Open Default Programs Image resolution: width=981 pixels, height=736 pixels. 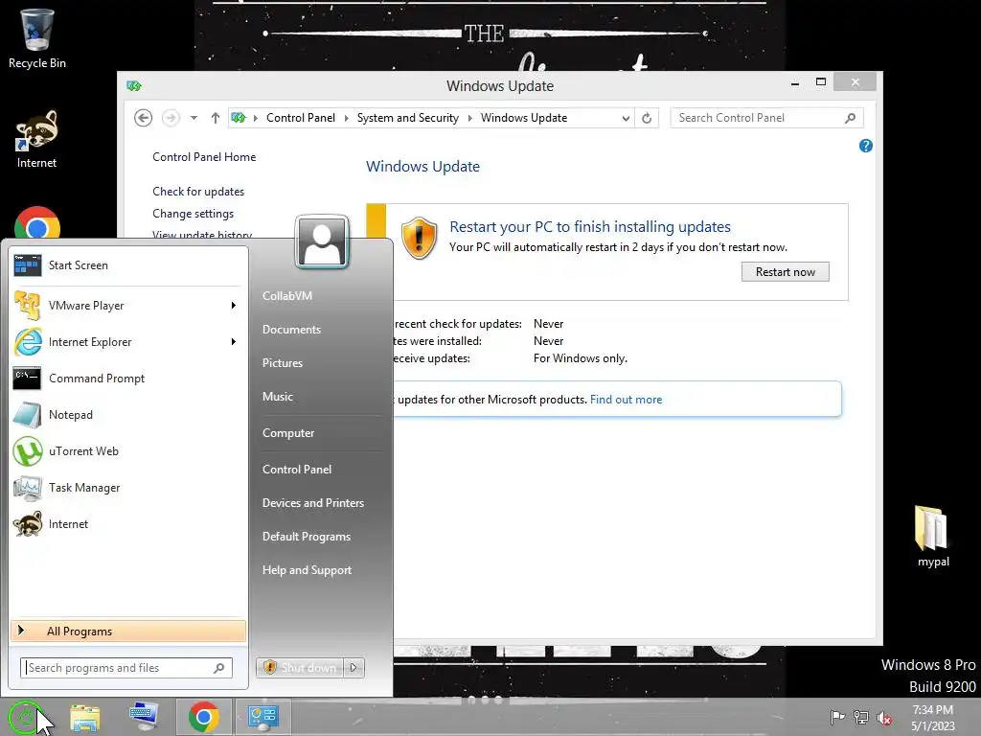point(307,537)
